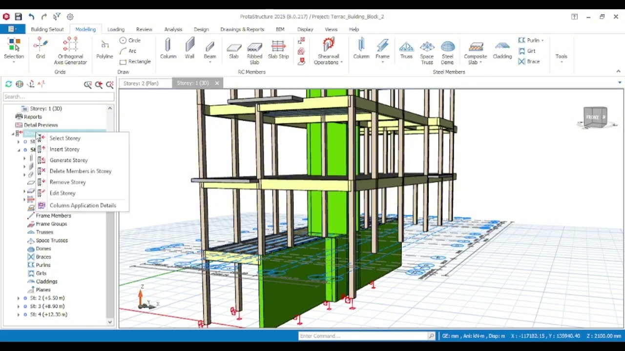Open the settings gear icon
Screen dimensions: 625x351
point(70,17)
